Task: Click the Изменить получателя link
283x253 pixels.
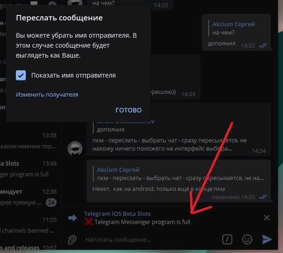Action: pyautogui.click(x=47, y=94)
